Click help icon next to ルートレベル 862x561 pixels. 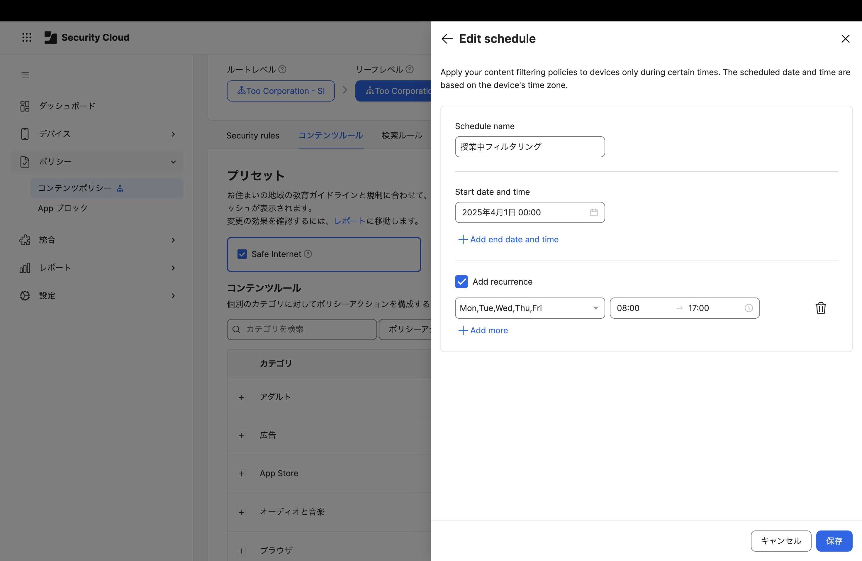click(283, 69)
